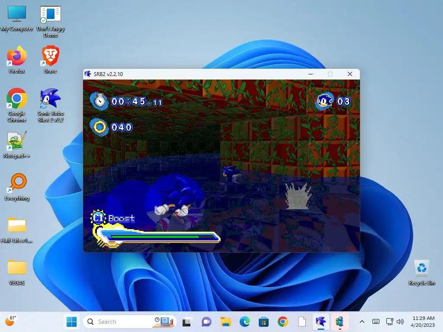Click the Boost label text
The width and height of the screenshot is (443, 332).
(122, 218)
